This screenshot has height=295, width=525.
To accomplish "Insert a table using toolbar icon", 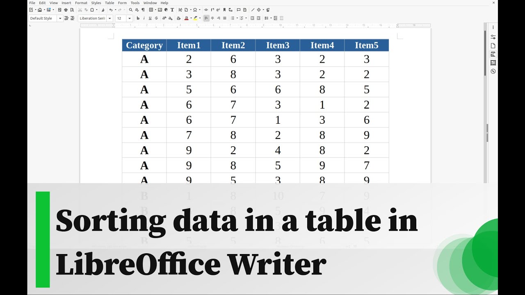I will [151, 10].
